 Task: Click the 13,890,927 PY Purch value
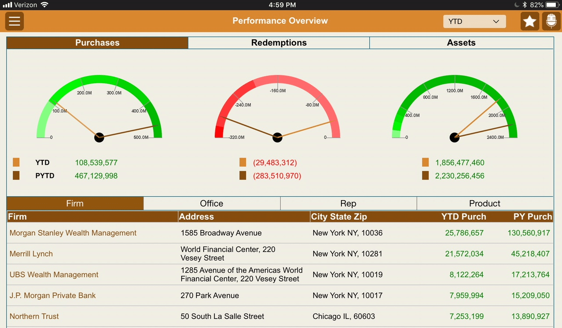(530, 316)
